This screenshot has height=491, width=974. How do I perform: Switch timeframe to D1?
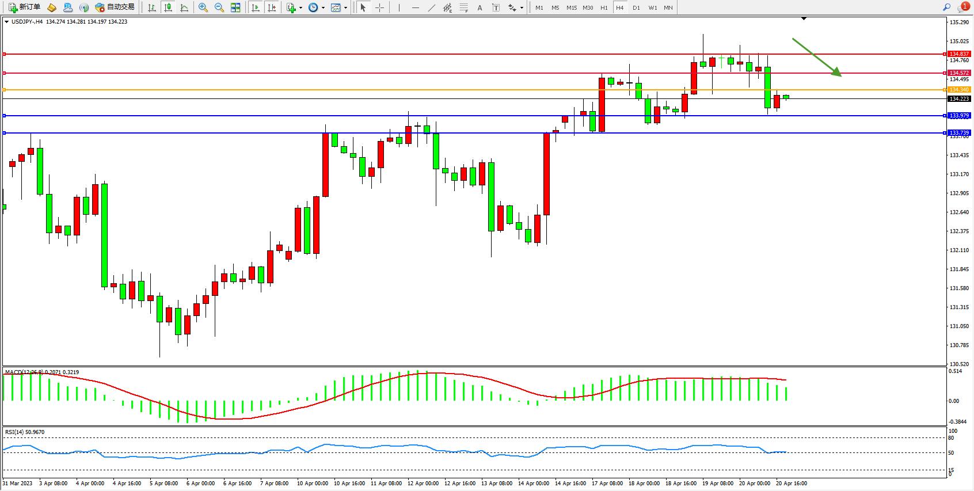click(x=636, y=7)
